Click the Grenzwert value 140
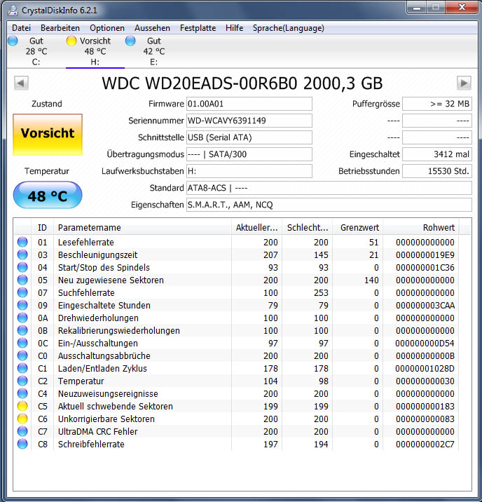Screen dimensions: 482x502 pos(371,280)
